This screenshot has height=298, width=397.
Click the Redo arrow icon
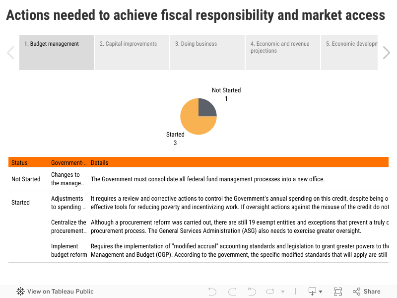click(232, 292)
